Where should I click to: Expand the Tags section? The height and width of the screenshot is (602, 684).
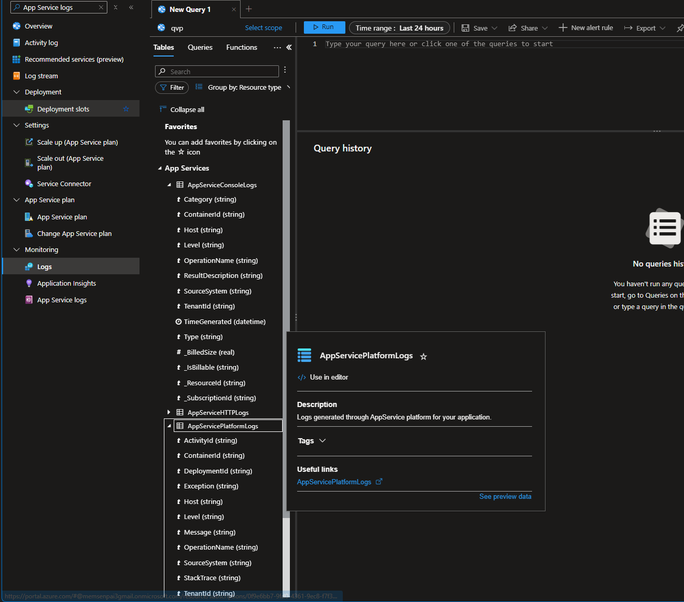pyautogui.click(x=312, y=441)
